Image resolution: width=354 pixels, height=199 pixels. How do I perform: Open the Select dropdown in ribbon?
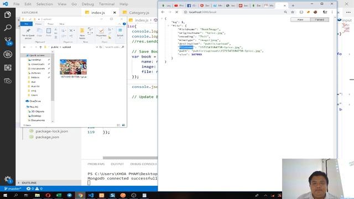click(x=120, y=38)
